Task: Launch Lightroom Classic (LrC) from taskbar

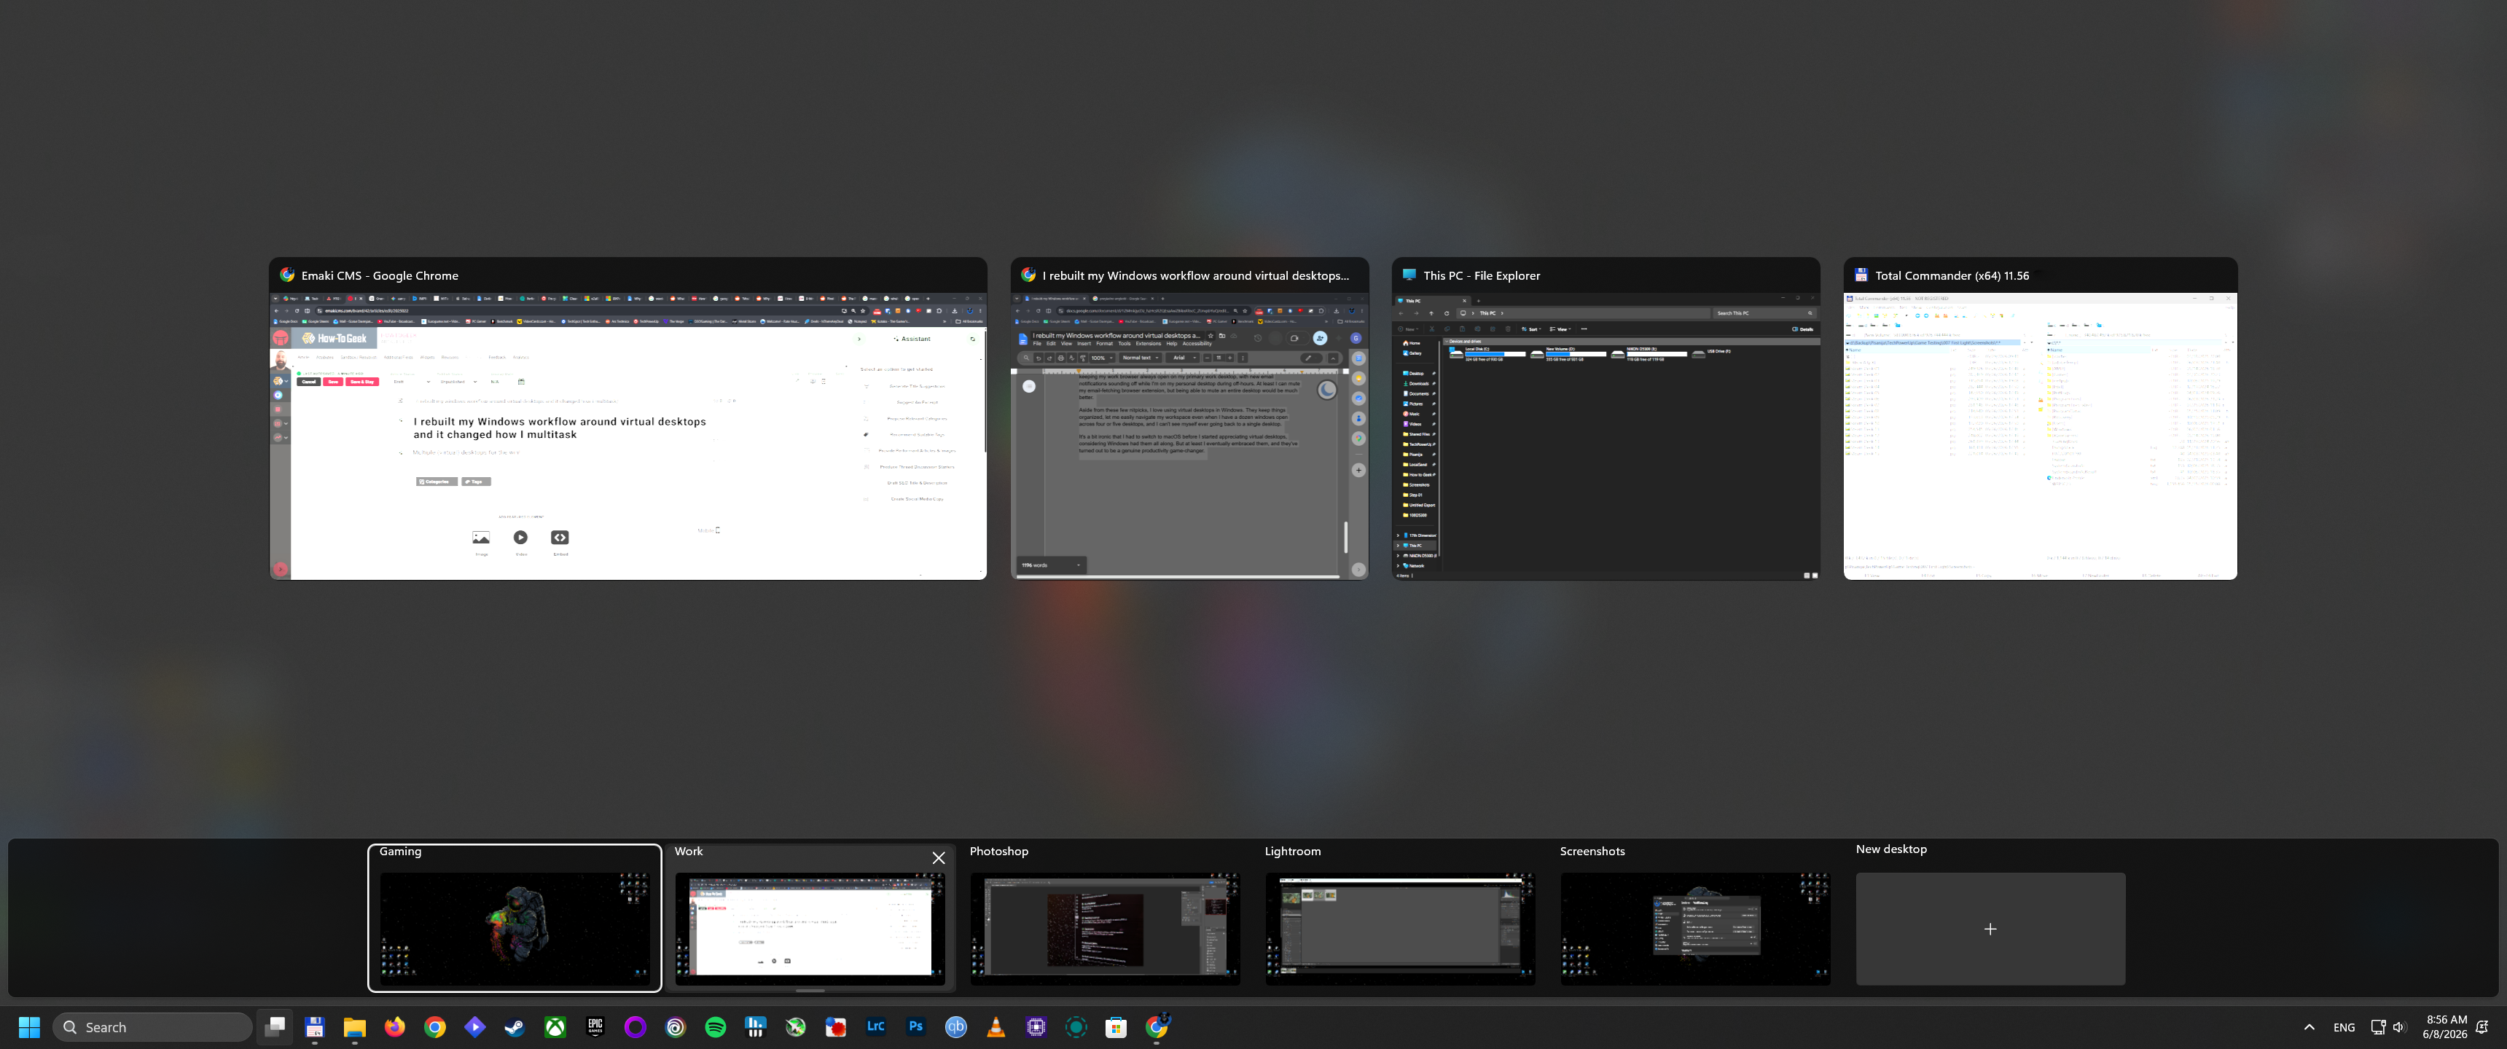Action: tap(876, 1026)
